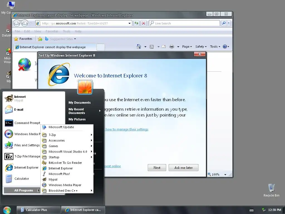Switch to Calculator Plus taskbar button
The image size is (285, 214).
pos(38,210)
